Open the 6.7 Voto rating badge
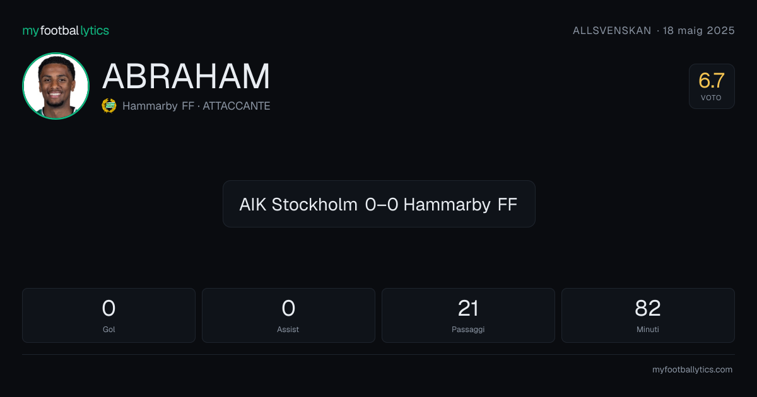Viewport: 757px width, 397px height. pyautogui.click(x=712, y=86)
